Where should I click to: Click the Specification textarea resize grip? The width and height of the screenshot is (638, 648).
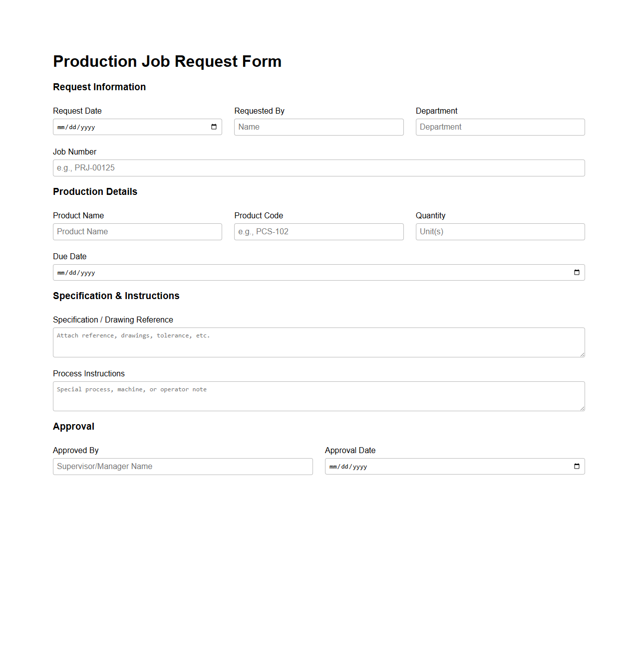[x=582, y=354]
